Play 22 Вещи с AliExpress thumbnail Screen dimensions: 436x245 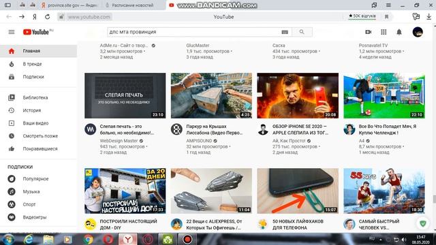click(211, 191)
